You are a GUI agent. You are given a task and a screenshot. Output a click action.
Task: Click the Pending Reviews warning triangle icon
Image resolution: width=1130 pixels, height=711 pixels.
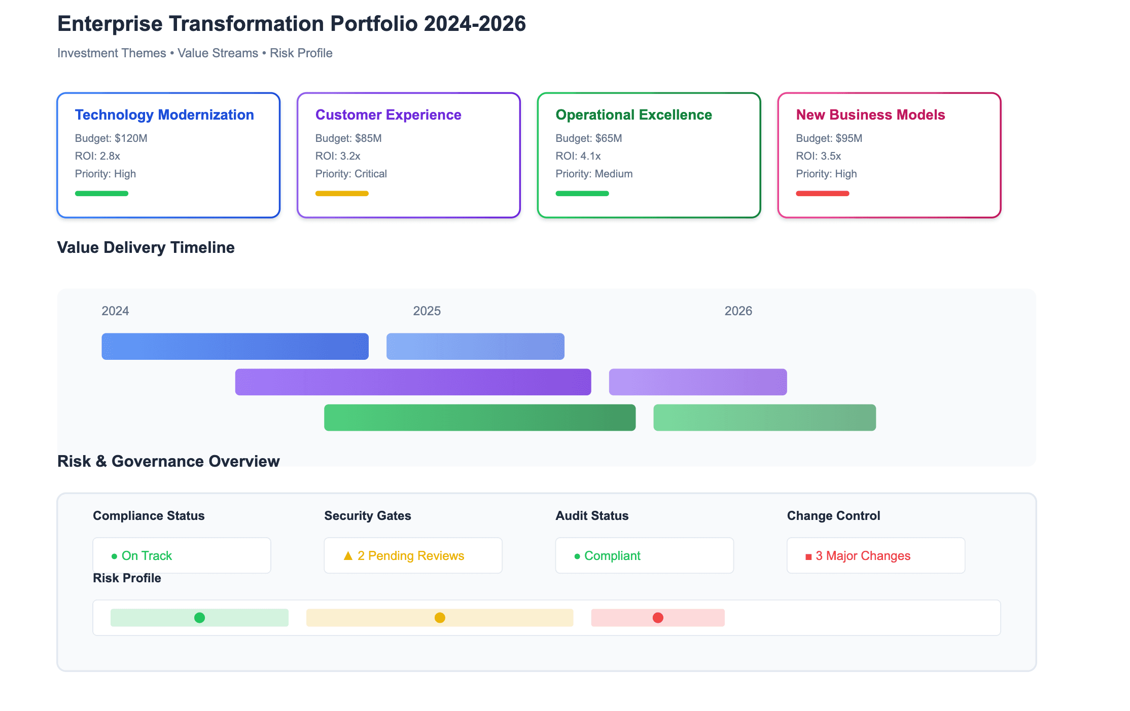coord(348,556)
